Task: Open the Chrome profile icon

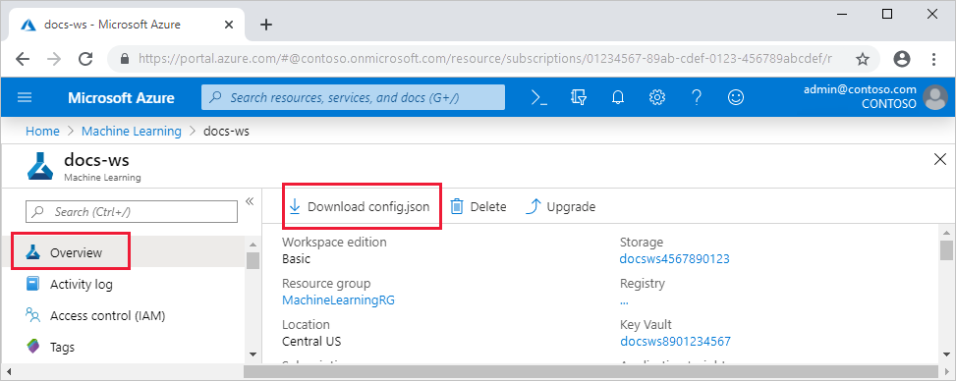Action: pos(902,59)
